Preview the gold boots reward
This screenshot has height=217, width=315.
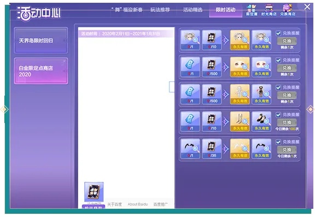tap(240, 121)
